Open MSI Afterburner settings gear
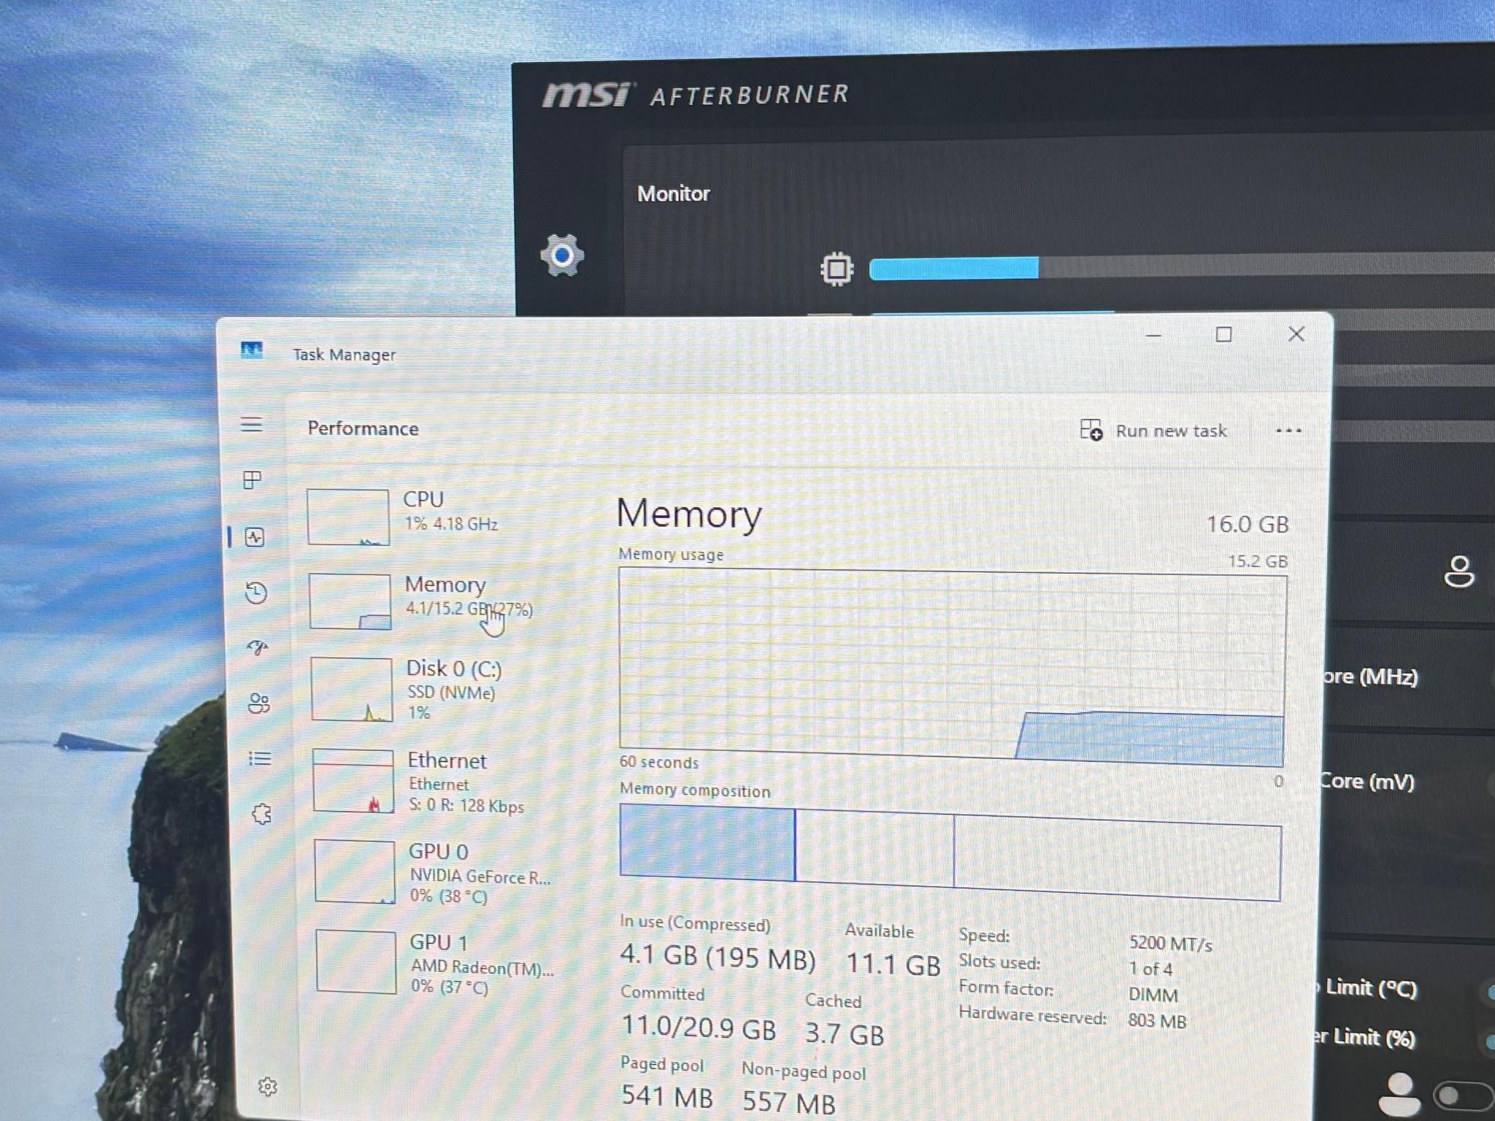 pyautogui.click(x=562, y=255)
